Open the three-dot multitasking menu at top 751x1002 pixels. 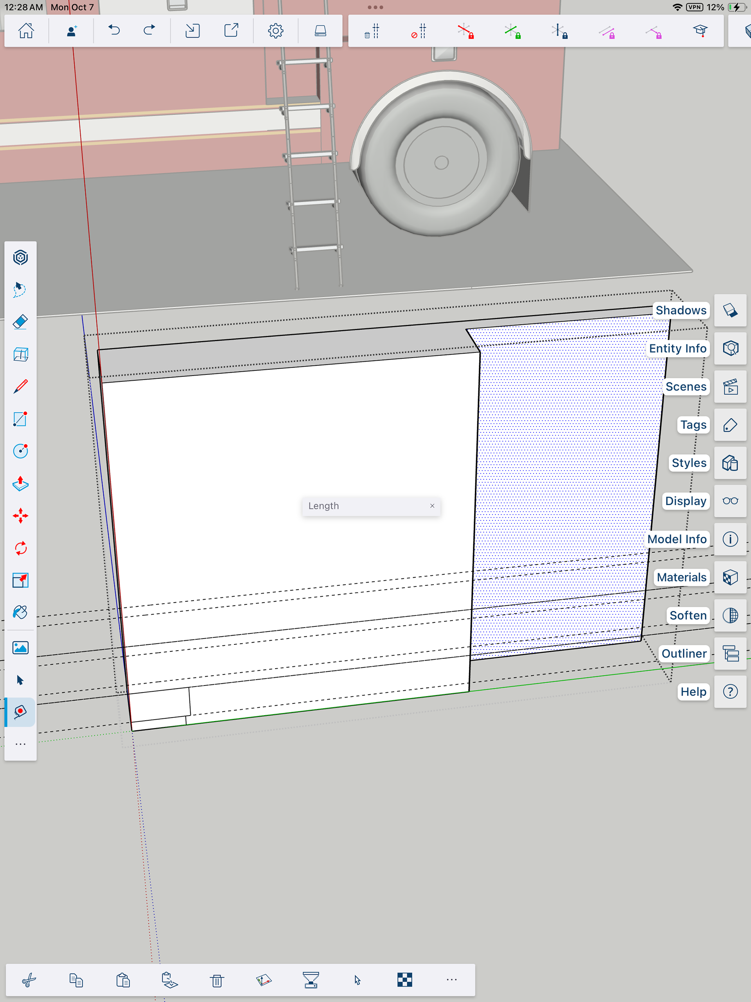[375, 7]
